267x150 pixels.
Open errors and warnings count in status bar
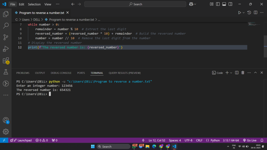pos(42,140)
